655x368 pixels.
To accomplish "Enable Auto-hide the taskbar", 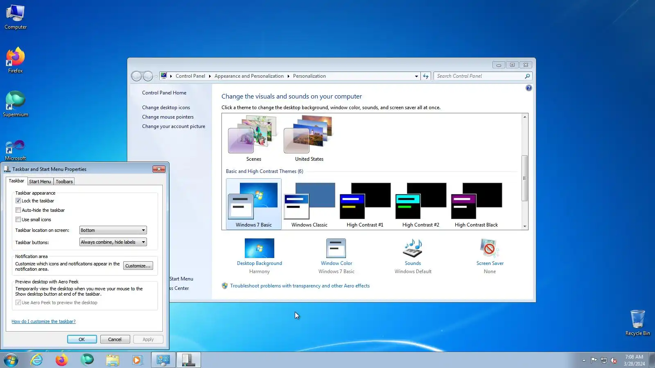I will (18, 210).
